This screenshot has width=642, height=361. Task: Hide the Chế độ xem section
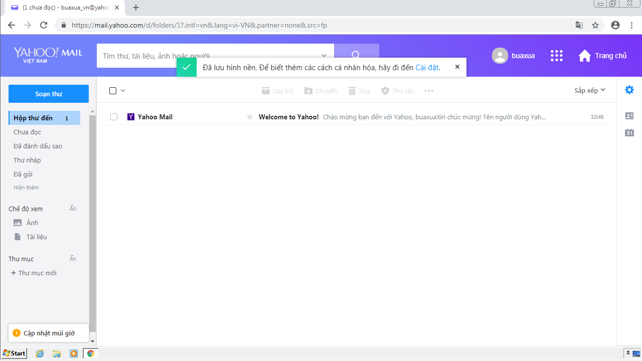[73, 209]
